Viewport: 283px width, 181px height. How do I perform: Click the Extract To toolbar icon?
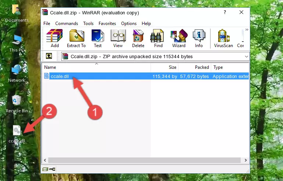pos(76,38)
